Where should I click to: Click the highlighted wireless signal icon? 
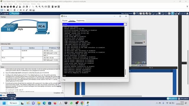(172, 14)
